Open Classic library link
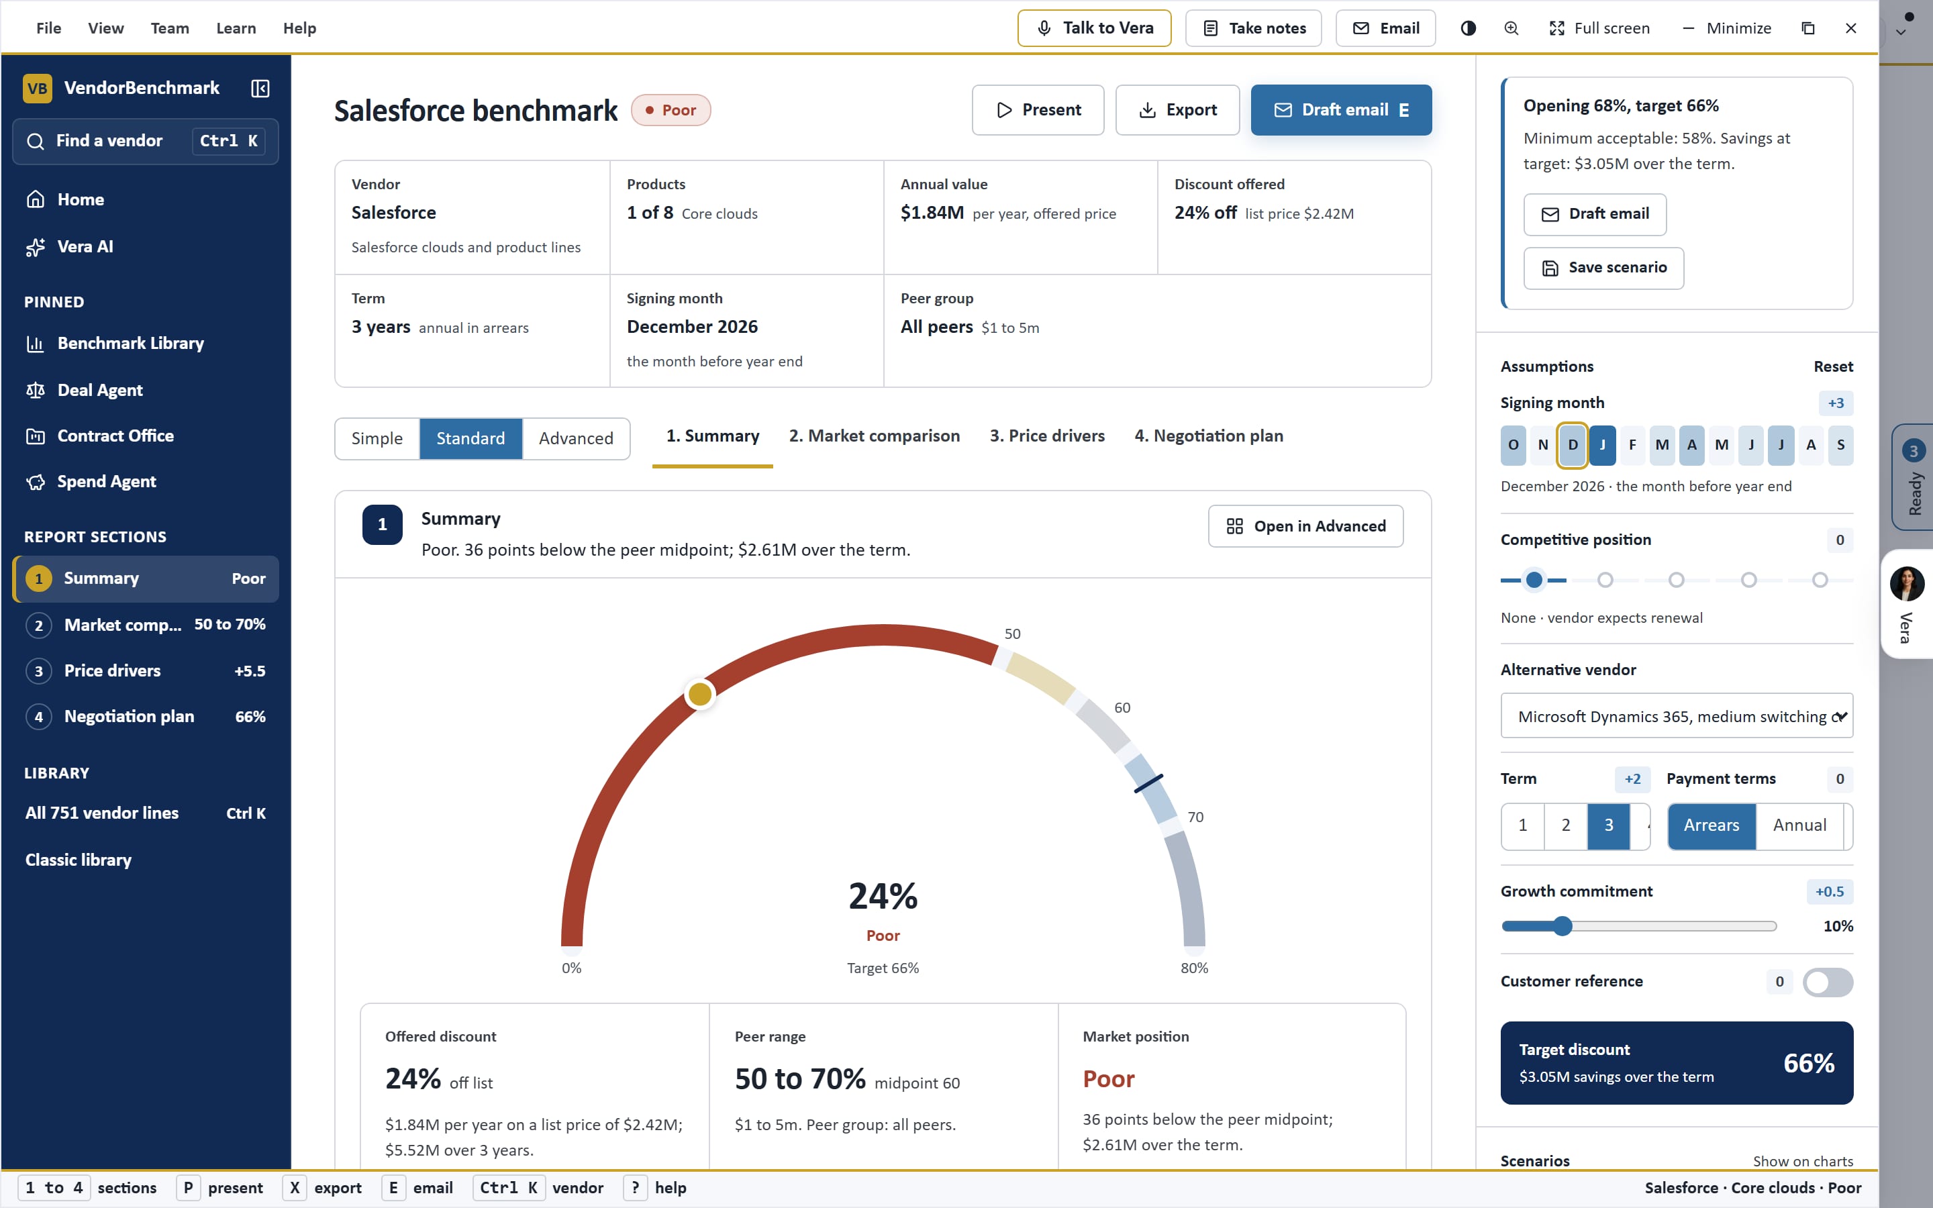The image size is (1933, 1208). (146, 860)
